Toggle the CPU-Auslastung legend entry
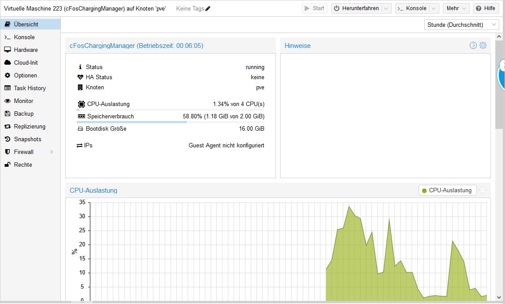Screen dimensions: 505x304 [x=447, y=190]
